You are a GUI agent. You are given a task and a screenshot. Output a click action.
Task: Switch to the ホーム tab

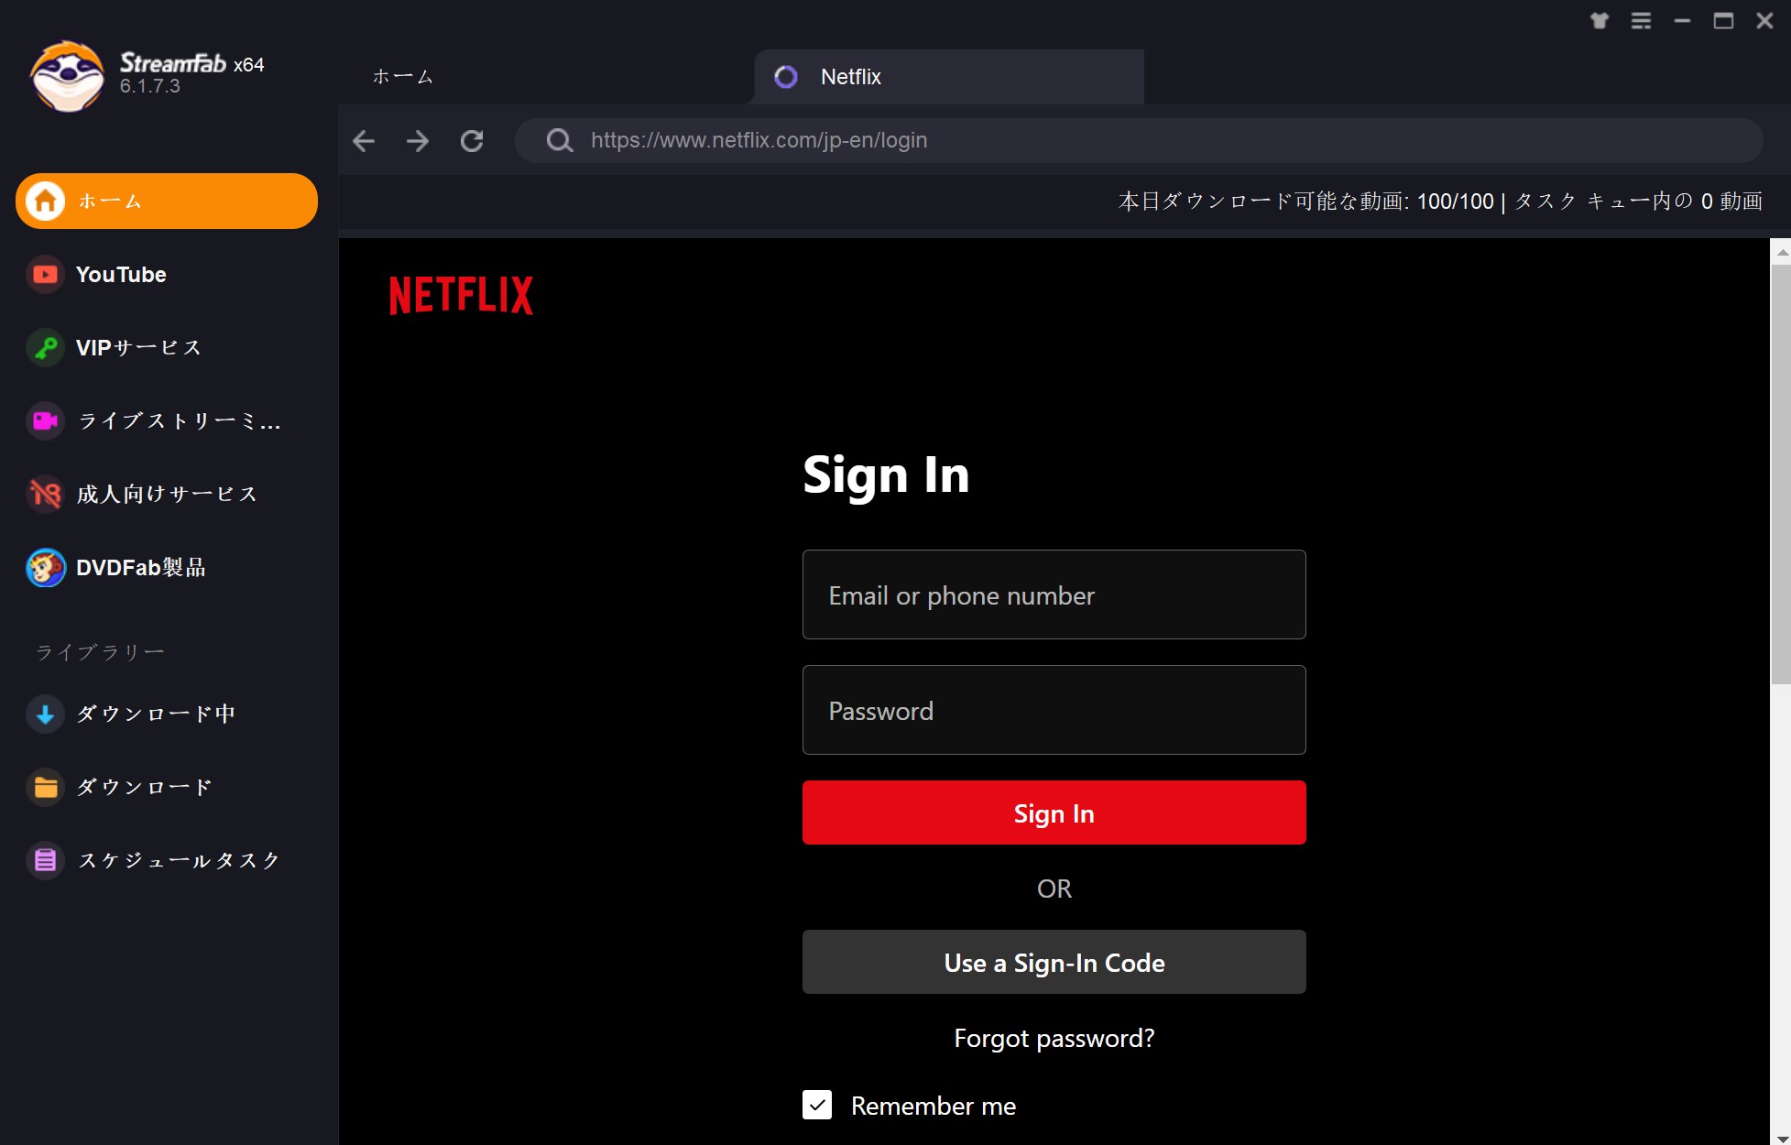[x=402, y=77]
